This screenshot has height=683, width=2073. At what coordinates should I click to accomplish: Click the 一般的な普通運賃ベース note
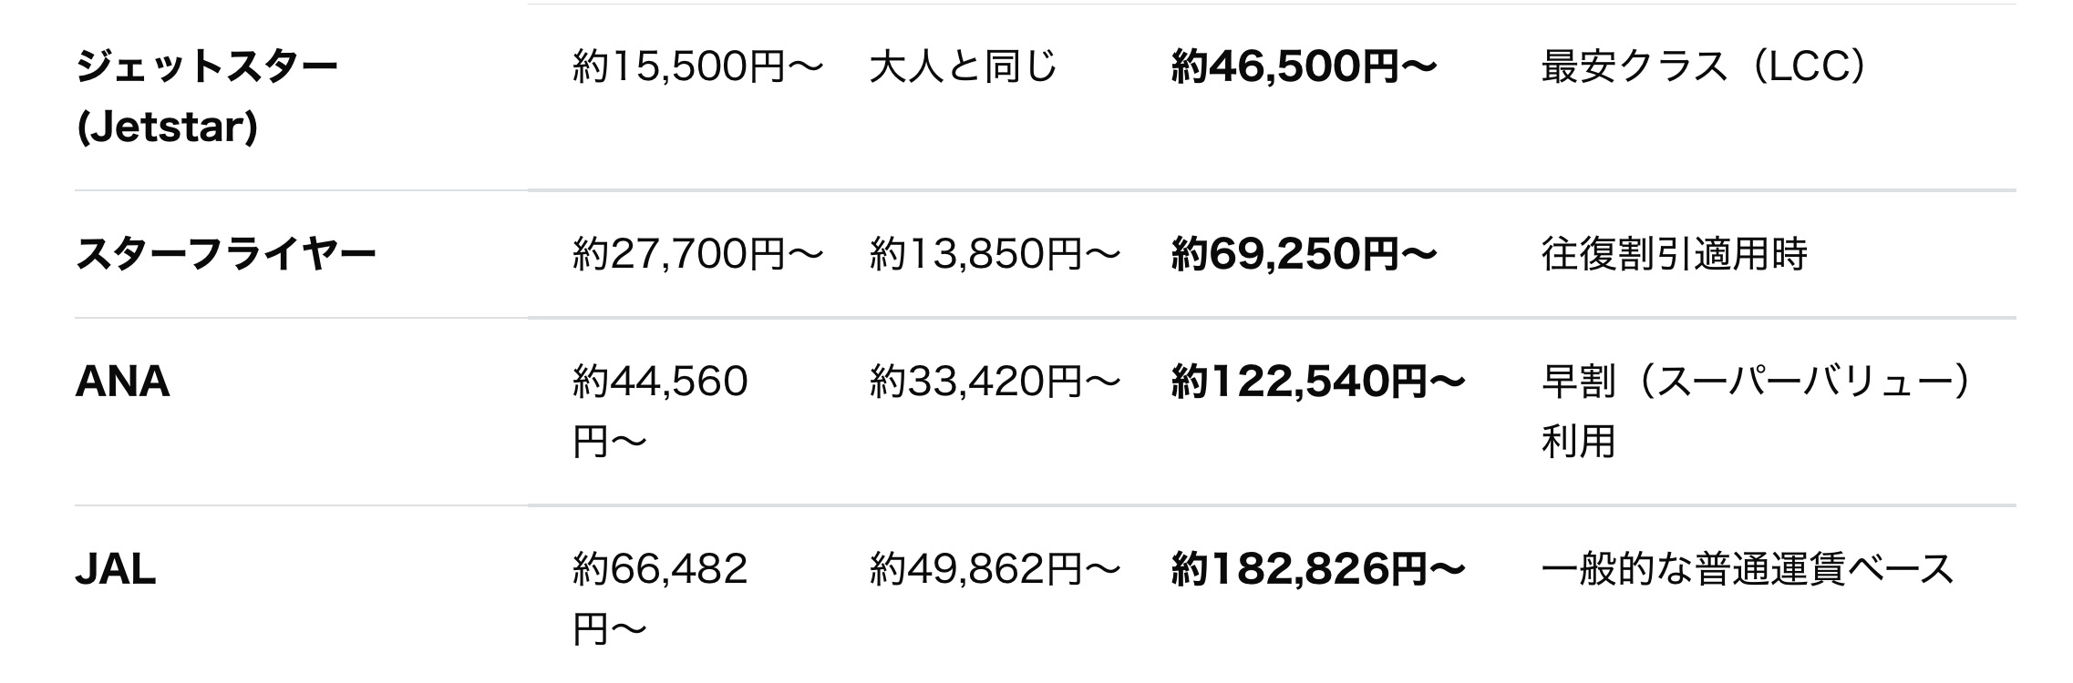[x=1747, y=570]
